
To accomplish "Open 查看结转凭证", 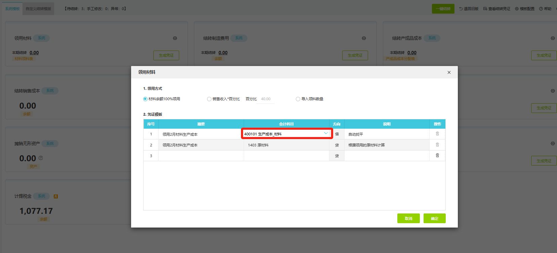I will [x=497, y=9].
